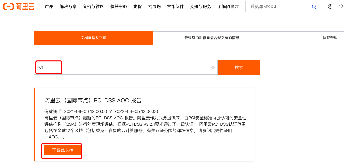Viewport: 344px width, 164px height.
Task: Open the 文档与社区 menu
Action: (x=93, y=6)
